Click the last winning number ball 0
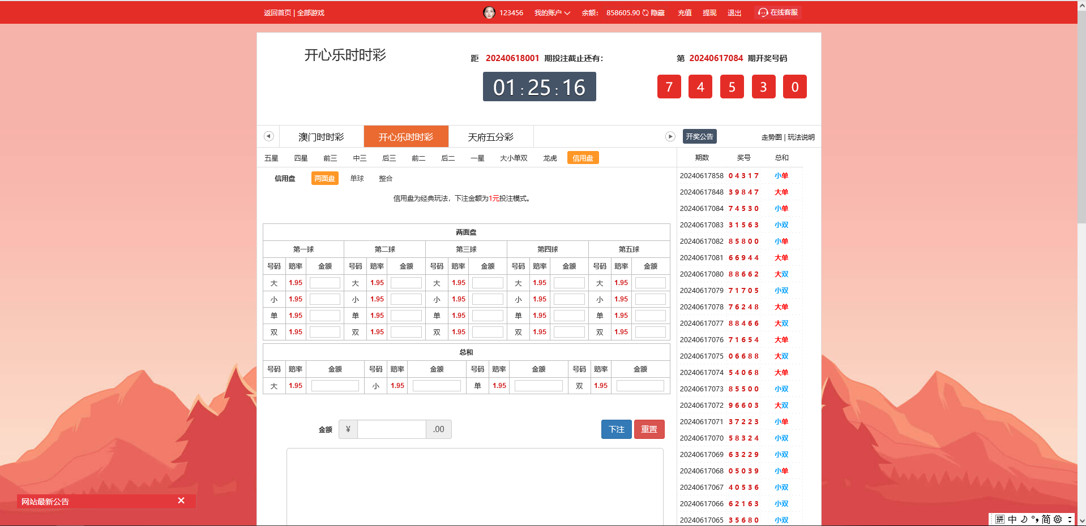This screenshot has height=526, width=1086. click(x=795, y=87)
